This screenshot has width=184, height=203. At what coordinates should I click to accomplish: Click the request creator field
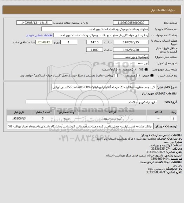[x=101, y=35]
